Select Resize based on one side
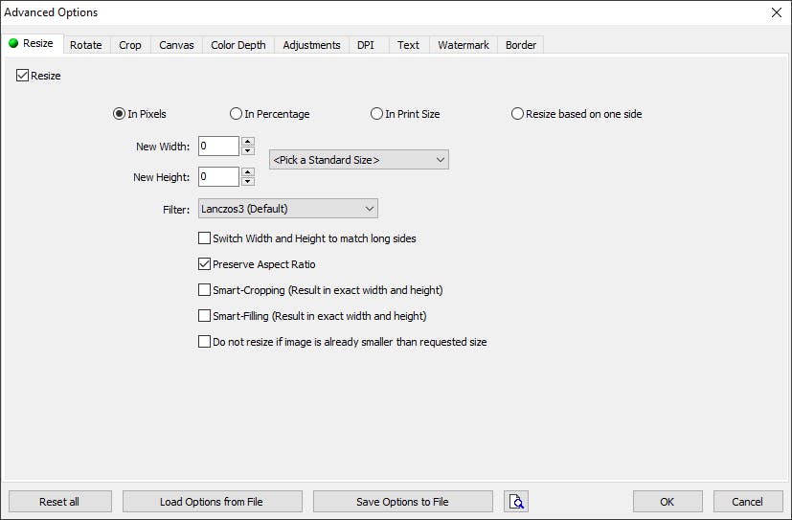 pyautogui.click(x=518, y=114)
